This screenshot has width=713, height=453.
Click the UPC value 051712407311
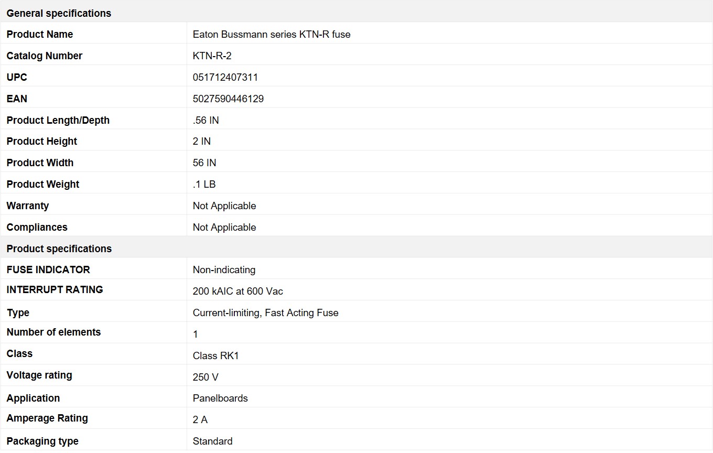225,78
